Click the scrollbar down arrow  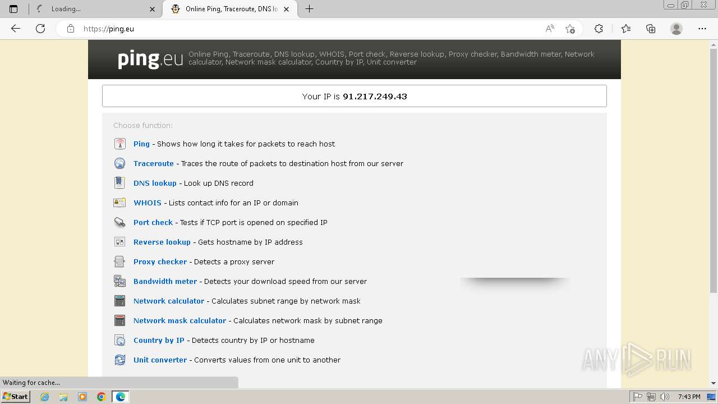(714, 383)
